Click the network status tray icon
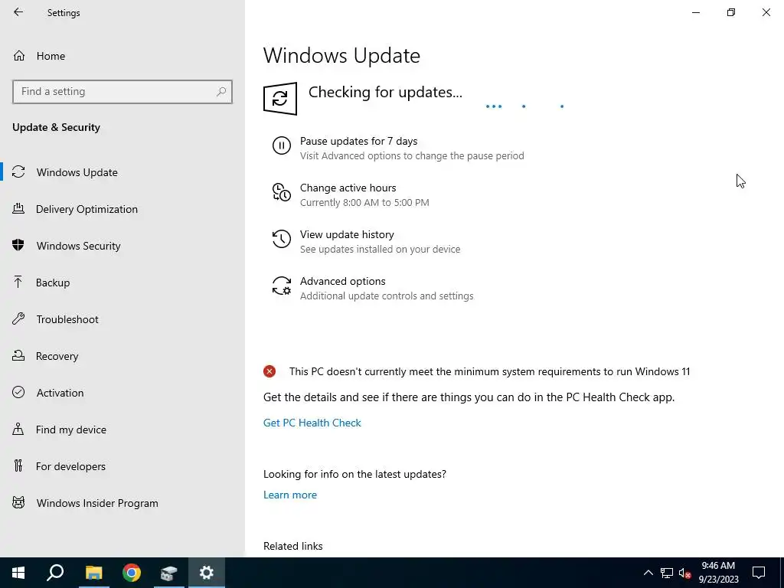 667,573
